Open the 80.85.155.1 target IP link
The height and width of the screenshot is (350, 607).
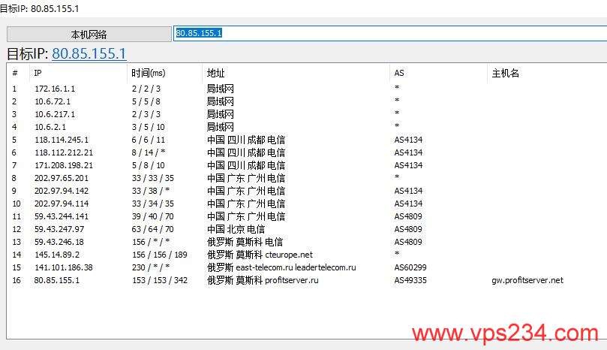[89, 53]
